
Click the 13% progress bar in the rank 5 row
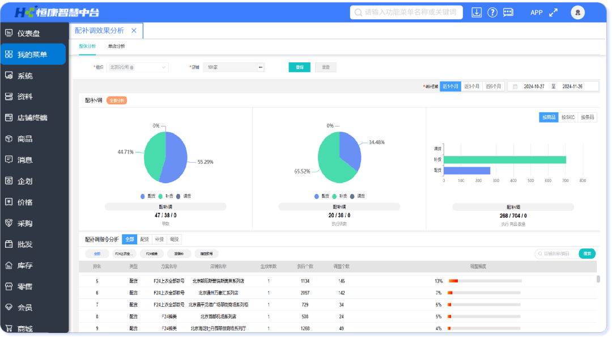point(485,281)
